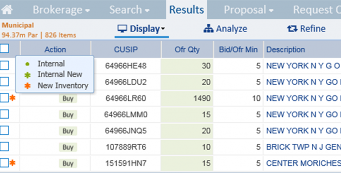Open CENTER MORICHES description link
Viewport: 341px width, 173px height.
pos(304,163)
